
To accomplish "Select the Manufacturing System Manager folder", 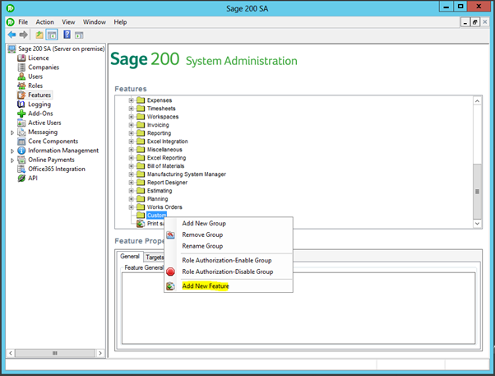I will point(187,174).
